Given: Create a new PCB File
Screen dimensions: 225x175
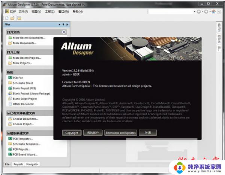Looking at the screenshot, I should click(18, 78).
